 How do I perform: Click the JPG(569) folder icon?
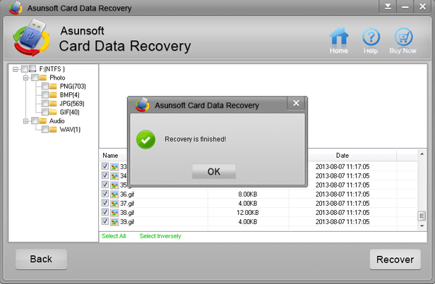tap(53, 104)
